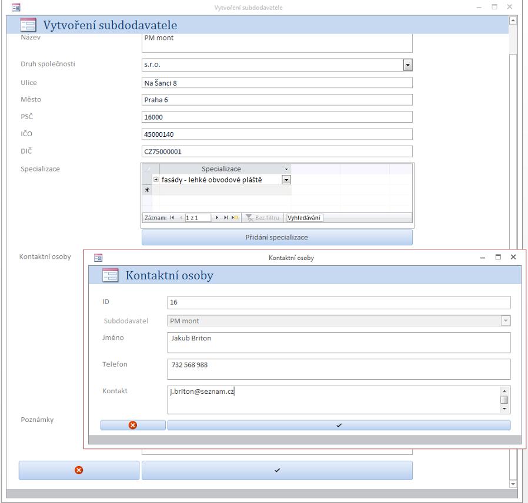
Task: Click scroll-down arrow of main form scrollbar
Action: [x=513, y=484]
